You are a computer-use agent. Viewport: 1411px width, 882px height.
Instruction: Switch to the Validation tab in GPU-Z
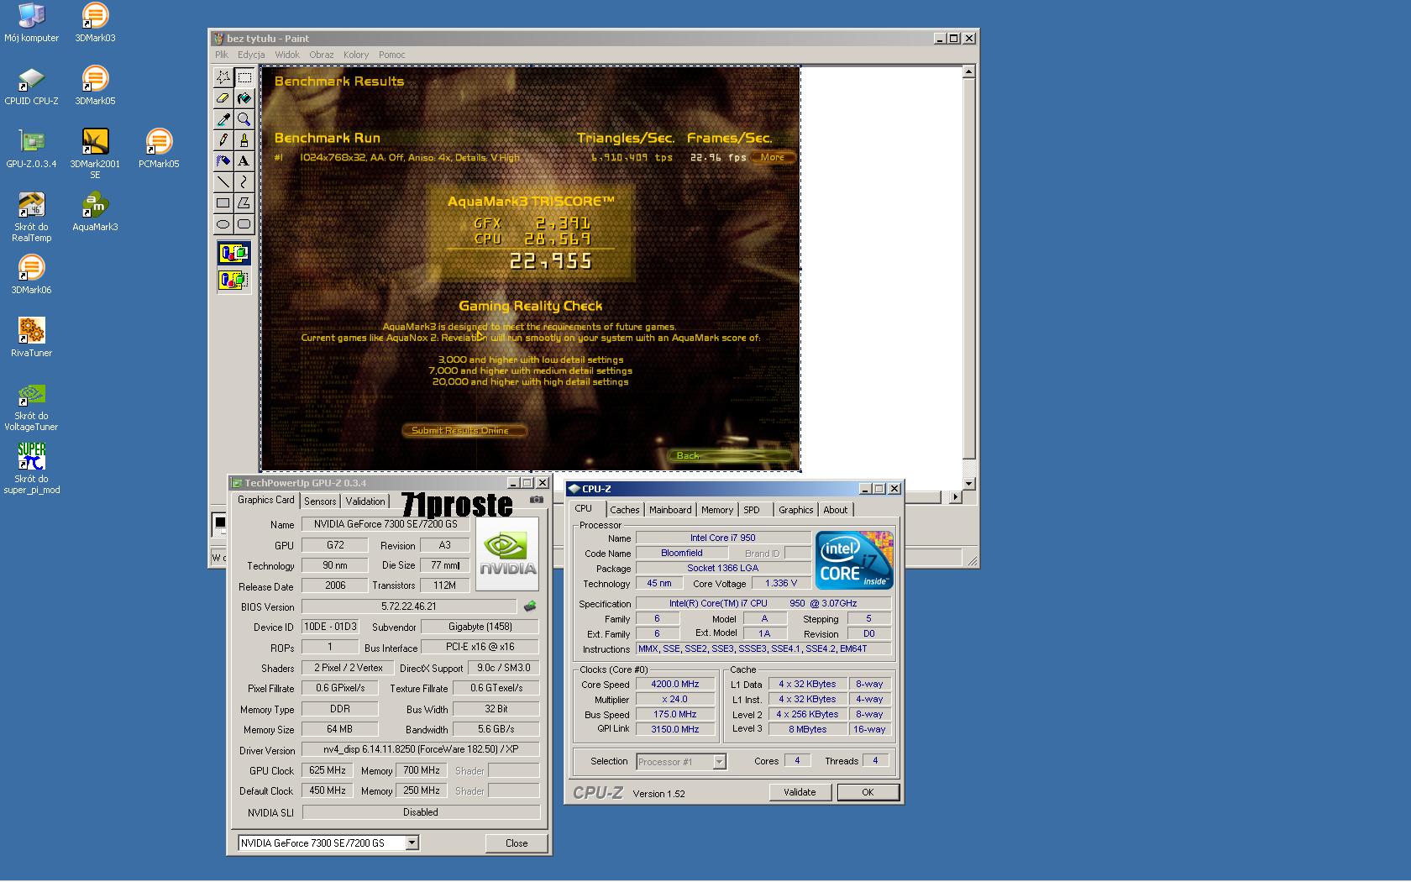coord(365,501)
